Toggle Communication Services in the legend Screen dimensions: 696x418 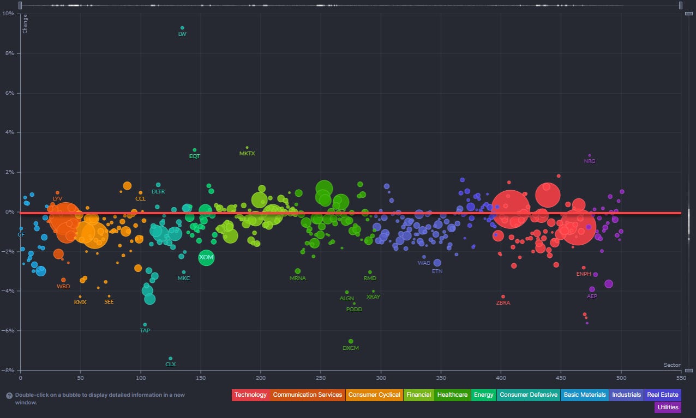307,395
